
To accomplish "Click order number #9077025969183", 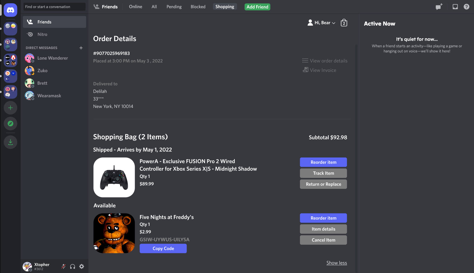I will (111, 53).
